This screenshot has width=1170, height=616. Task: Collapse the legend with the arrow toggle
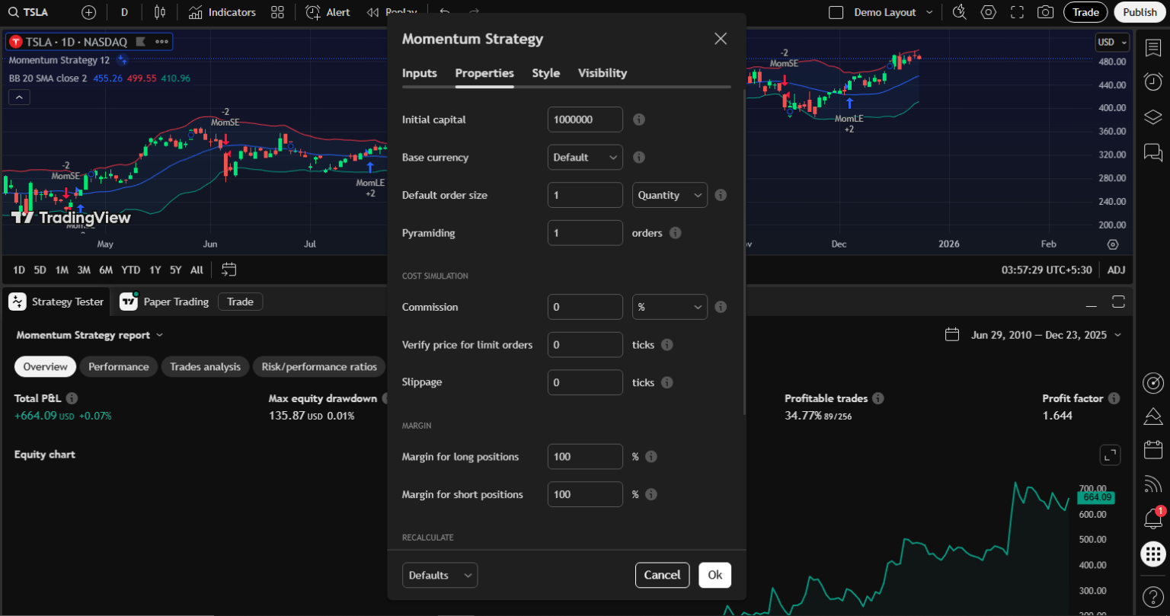coord(18,97)
